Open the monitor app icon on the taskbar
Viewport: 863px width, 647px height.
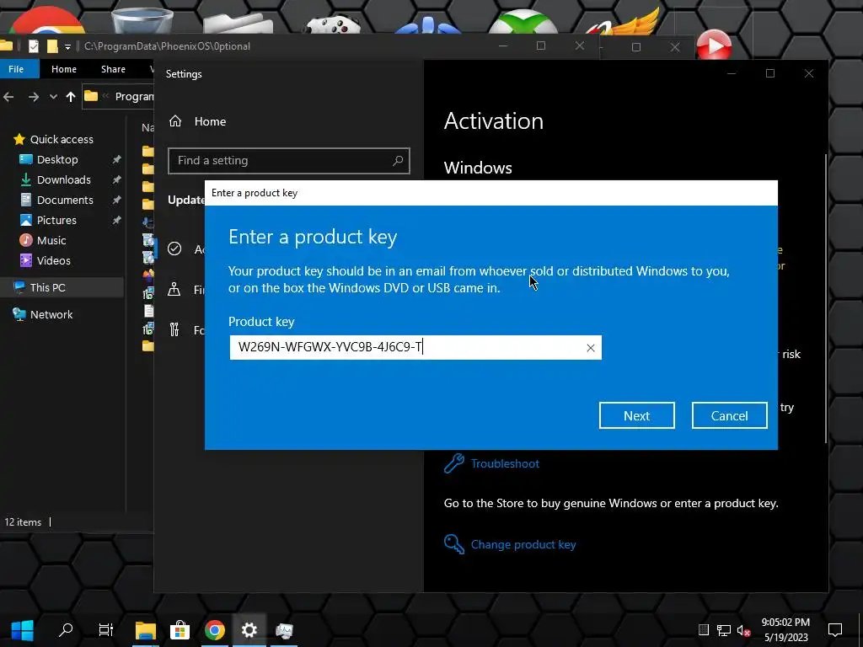[x=284, y=630]
